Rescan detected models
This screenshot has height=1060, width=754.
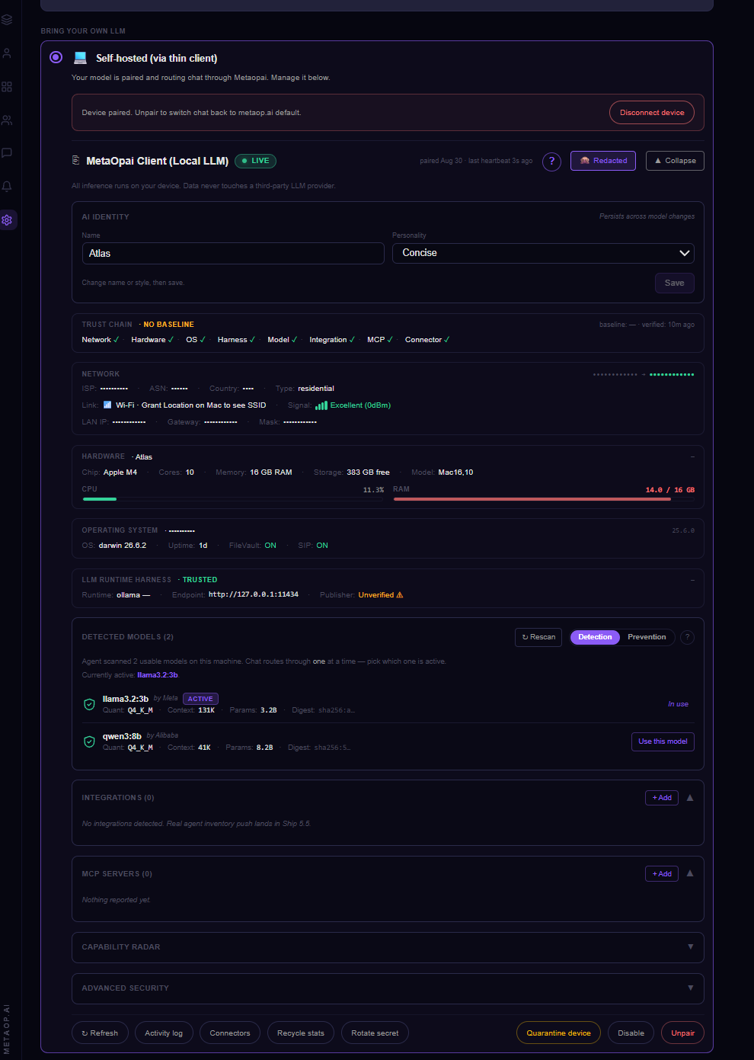pos(538,637)
